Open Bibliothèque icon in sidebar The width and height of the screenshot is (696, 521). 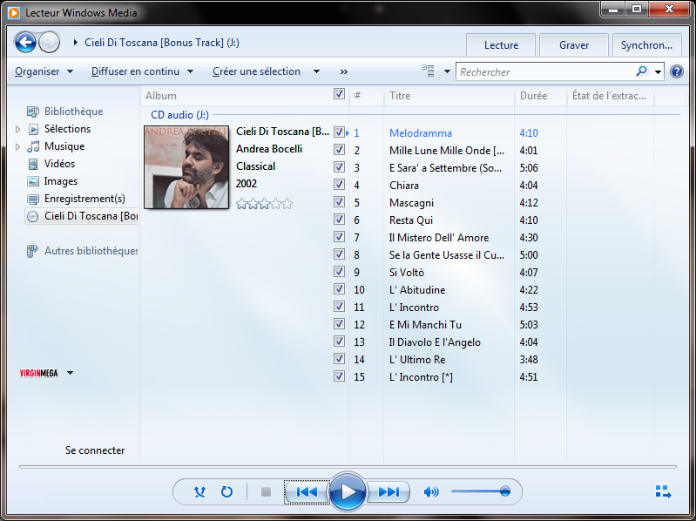click(x=33, y=112)
